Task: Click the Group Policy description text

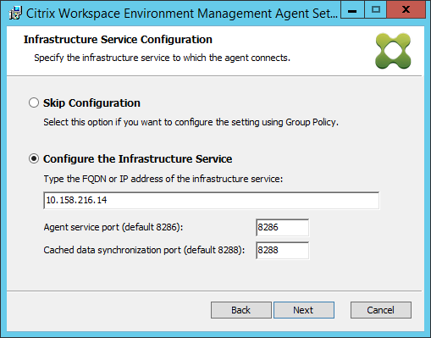Action: point(191,122)
